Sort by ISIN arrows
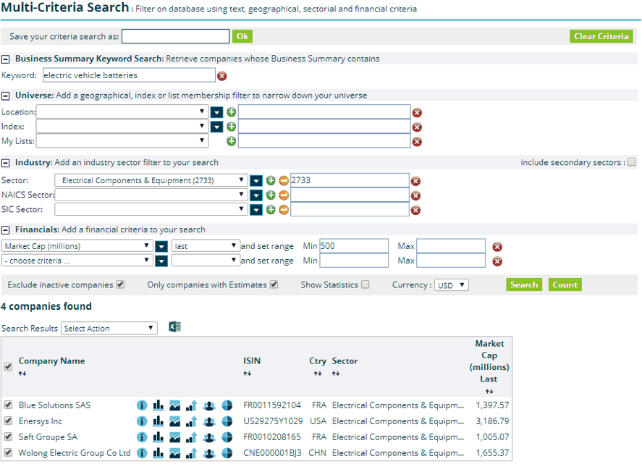This screenshot has height=464, width=642. pos(247,374)
